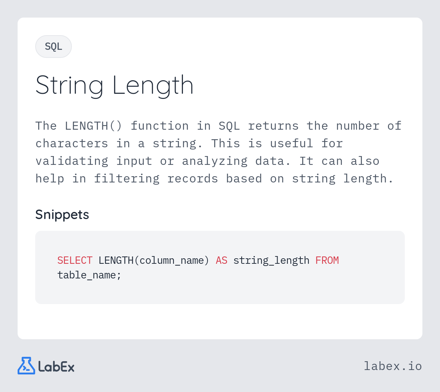Select the String Length title
The height and width of the screenshot is (392, 440).
(114, 85)
